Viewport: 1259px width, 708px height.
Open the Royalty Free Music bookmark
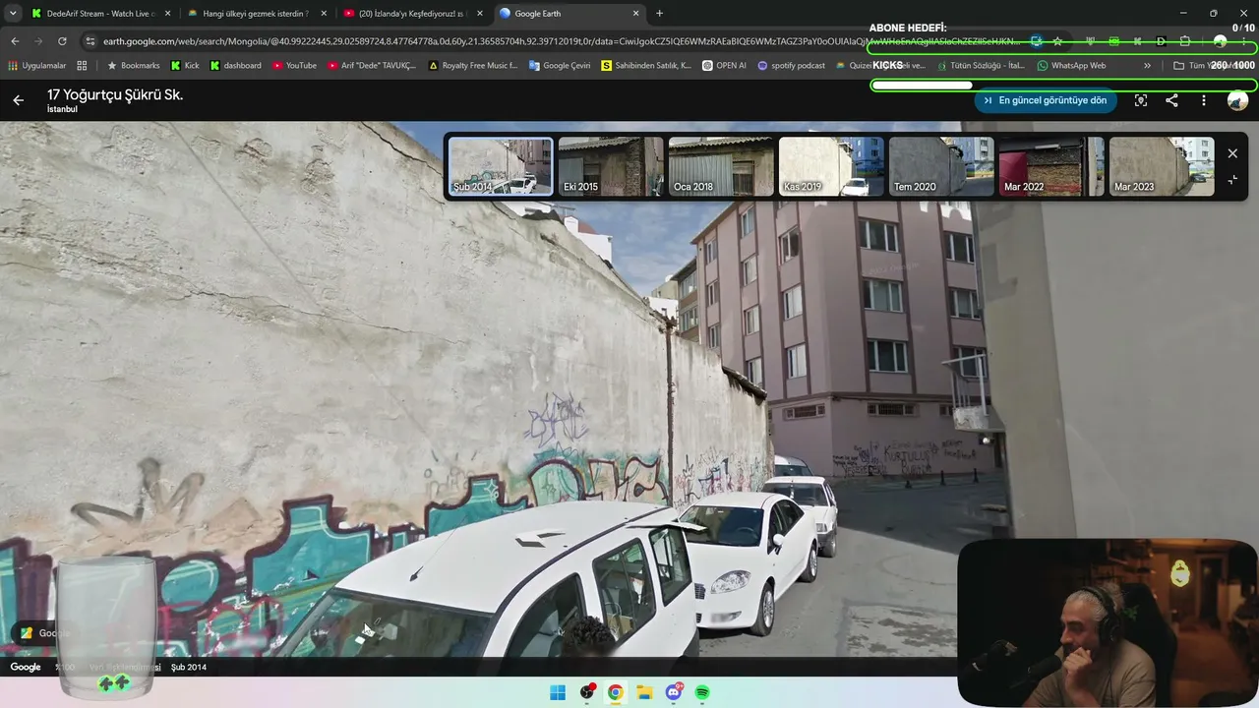pyautogui.click(x=473, y=66)
